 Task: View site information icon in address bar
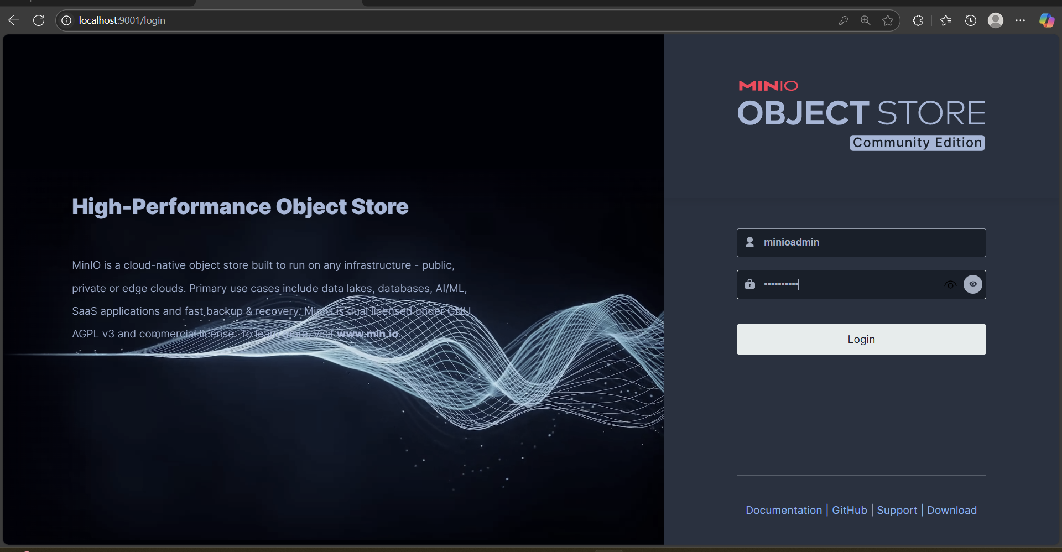pos(66,20)
